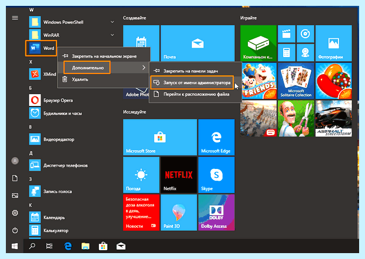
Task: Open the Word app in Start list
Action: pyautogui.click(x=41, y=48)
